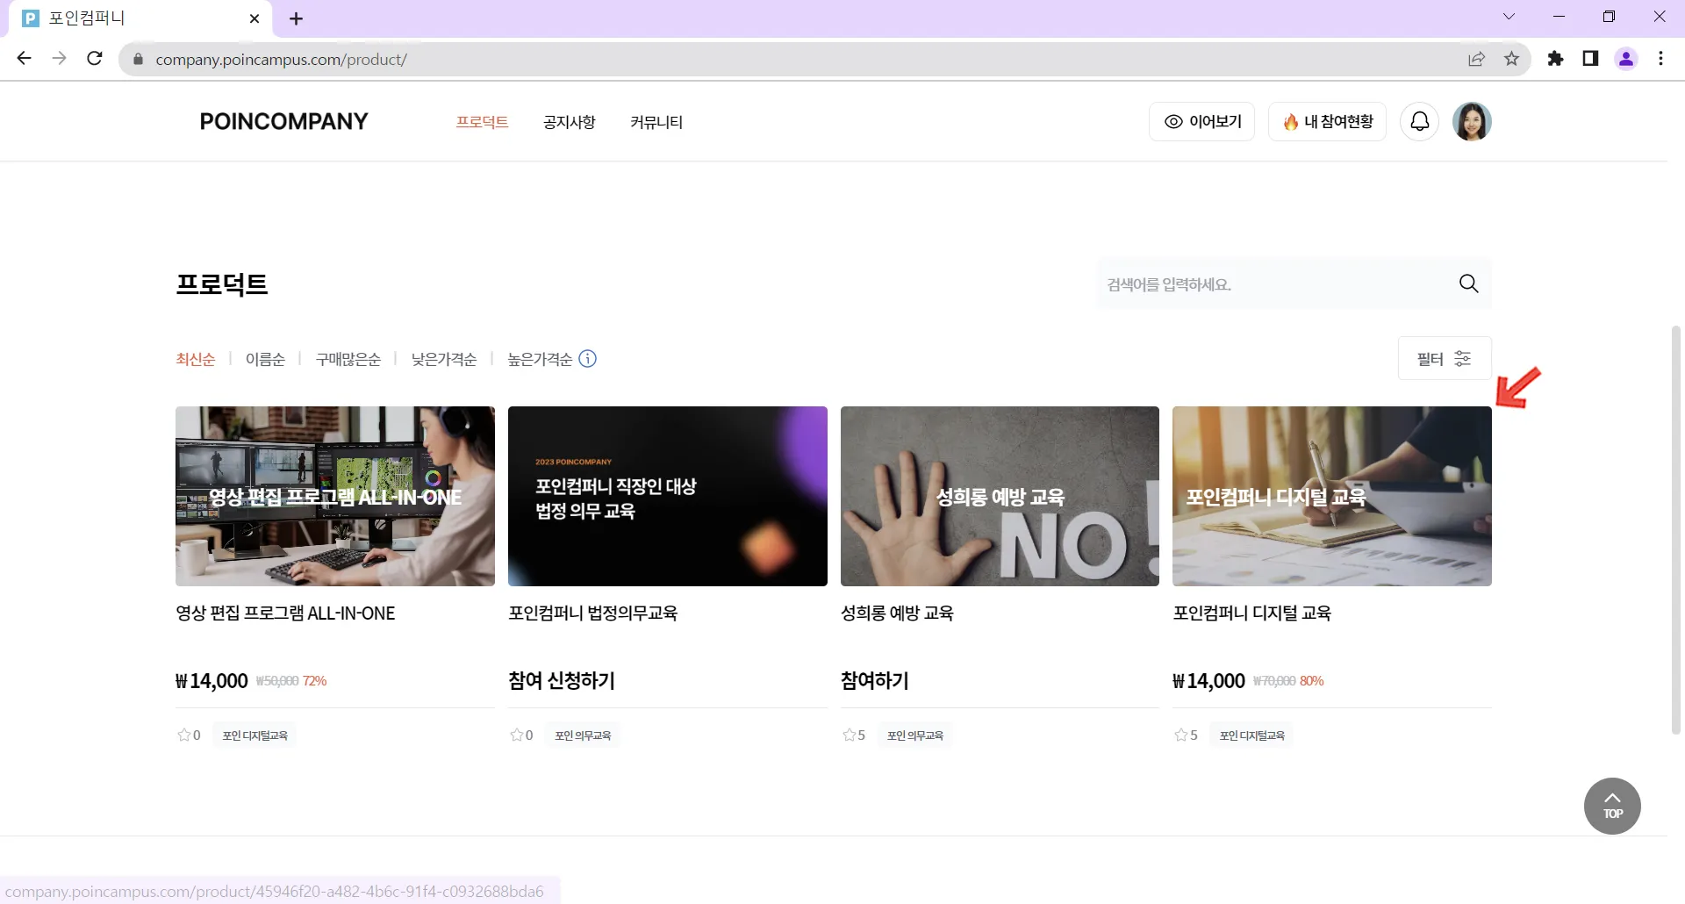The height and width of the screenshot is (904, 1685).
Task: Click the browser forward arrow
Action: click(59, 59)
